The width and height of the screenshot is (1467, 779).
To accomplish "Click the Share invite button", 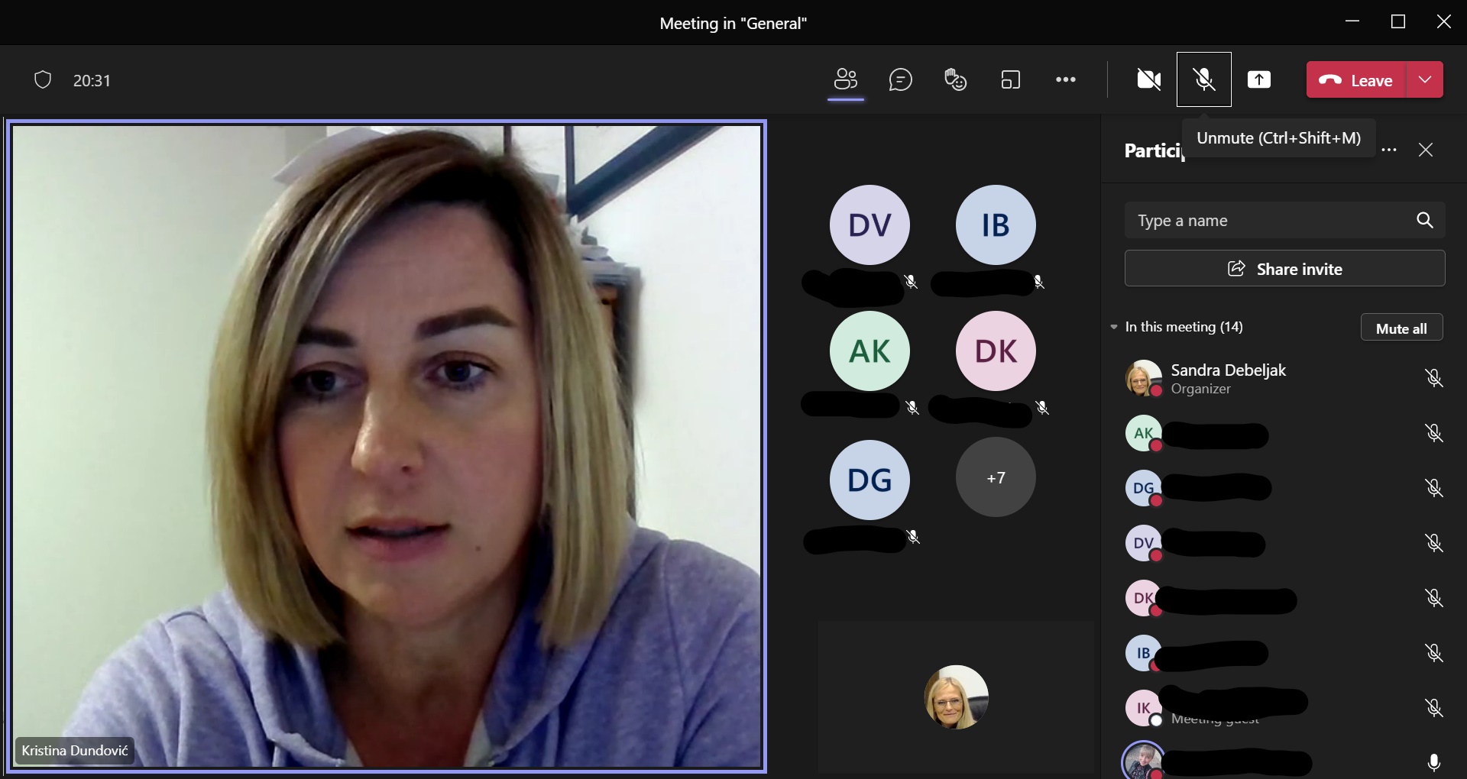I will pos(1284,269).
